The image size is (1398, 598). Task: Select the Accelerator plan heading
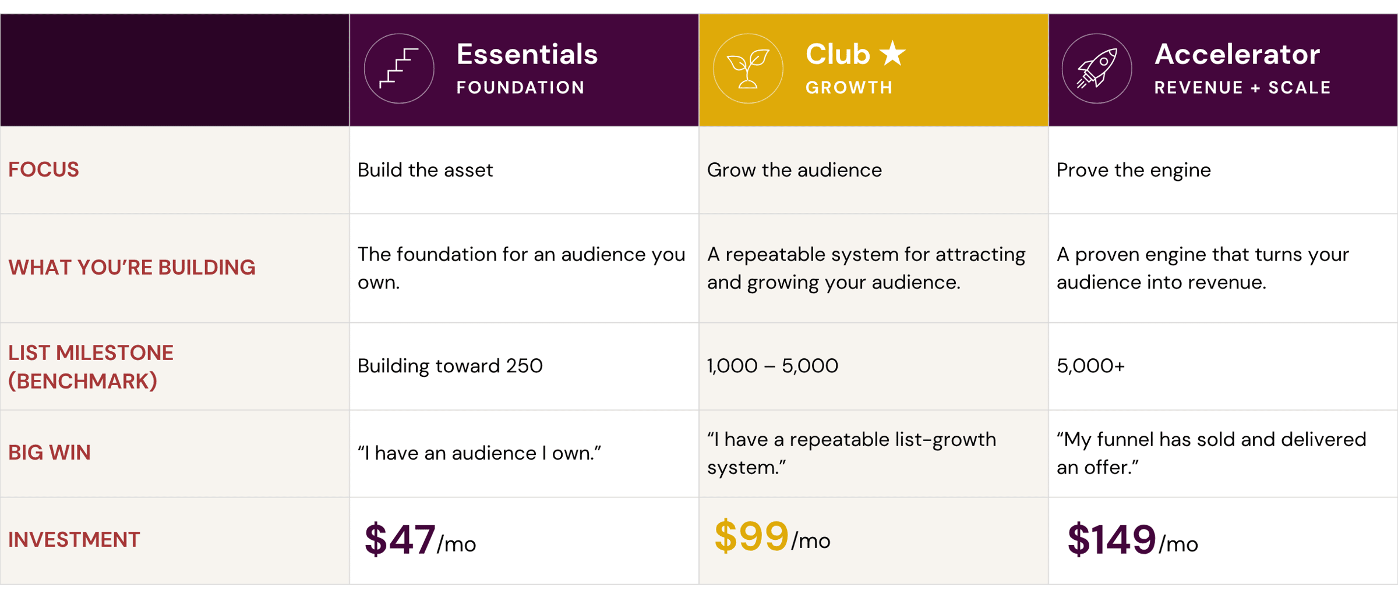(x=1237, y=54)
